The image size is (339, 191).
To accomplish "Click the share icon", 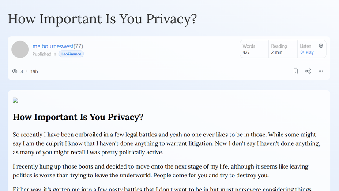I will pos(308,71).
